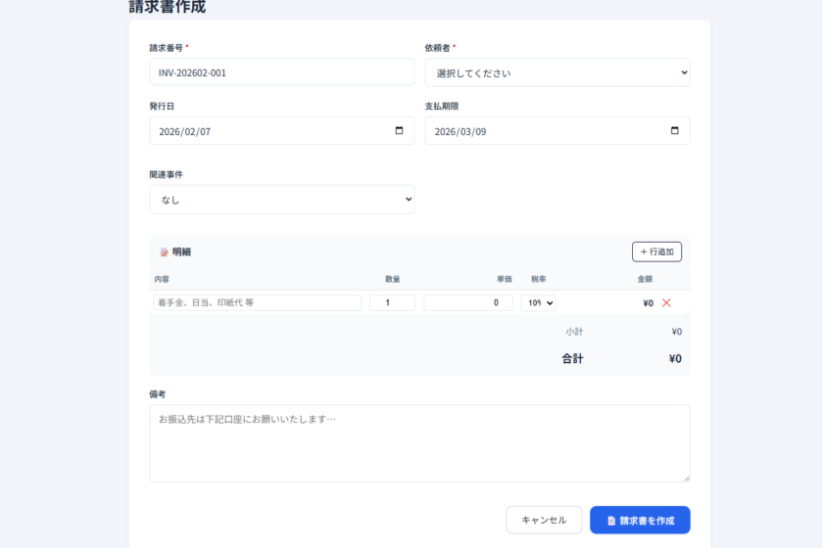Click into the 備考 notes textarea

pyautogui.click(x=419, y=442)
